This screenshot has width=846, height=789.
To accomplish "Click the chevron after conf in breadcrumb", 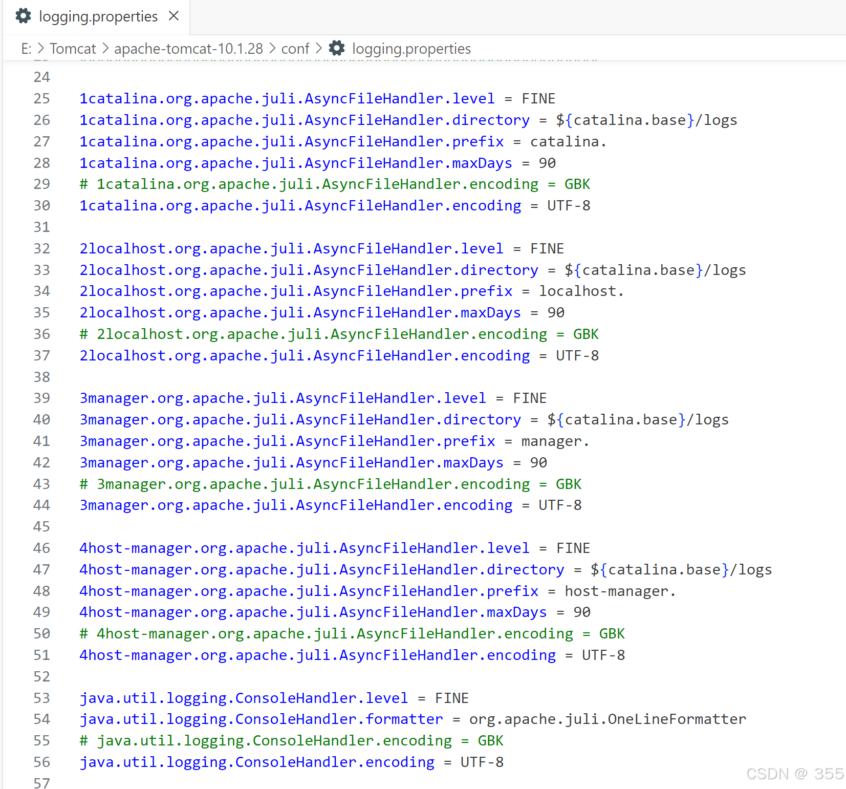I will click(318, 48).
